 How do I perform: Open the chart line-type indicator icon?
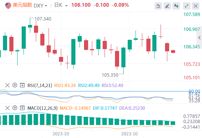click(x=158, y=6)
